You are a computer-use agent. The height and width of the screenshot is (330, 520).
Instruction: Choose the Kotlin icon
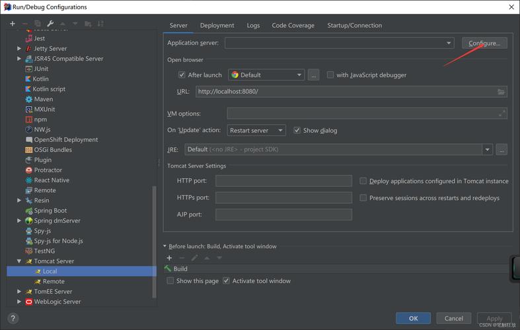(28, 79)
